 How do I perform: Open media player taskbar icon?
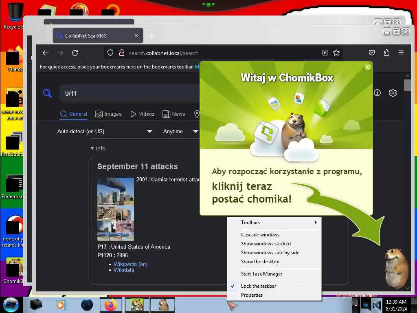pyautogui.click(x=61, y=305)
